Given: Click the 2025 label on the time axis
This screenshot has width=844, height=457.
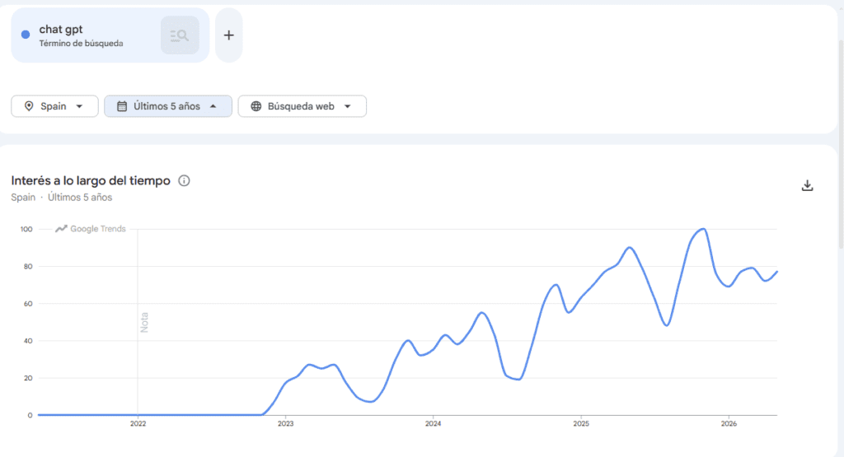Looking at the screenshot, I should [581, 424].
